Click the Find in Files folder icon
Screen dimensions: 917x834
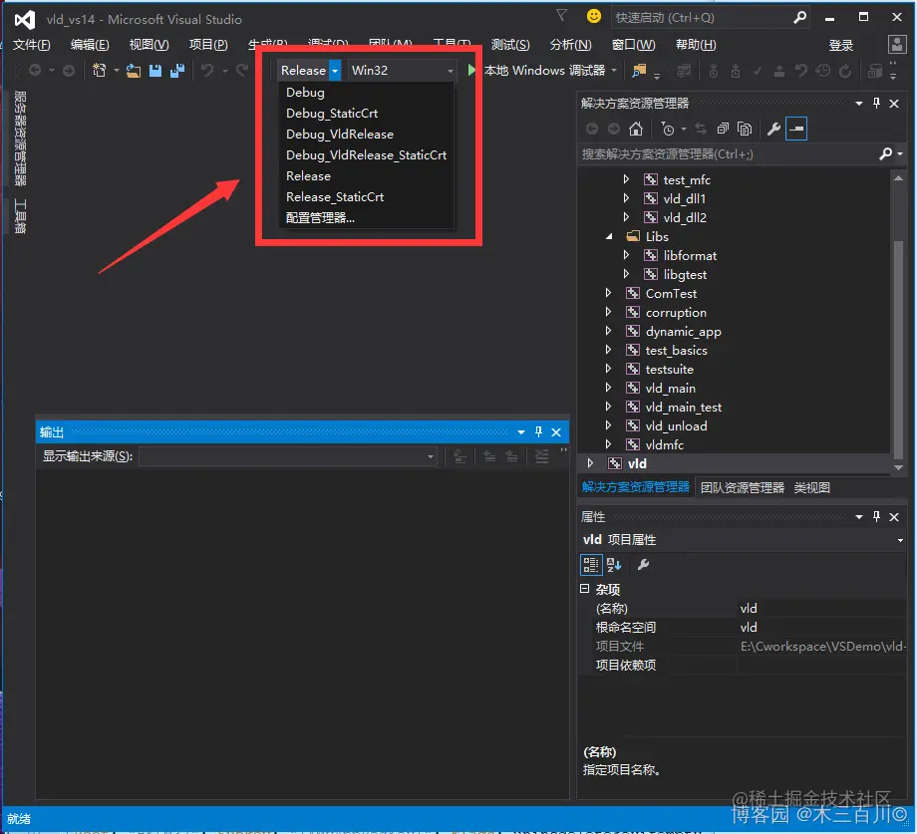tap(639, 71)
